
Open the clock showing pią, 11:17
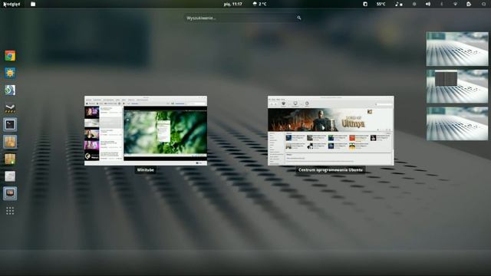(x=233, y=4)
